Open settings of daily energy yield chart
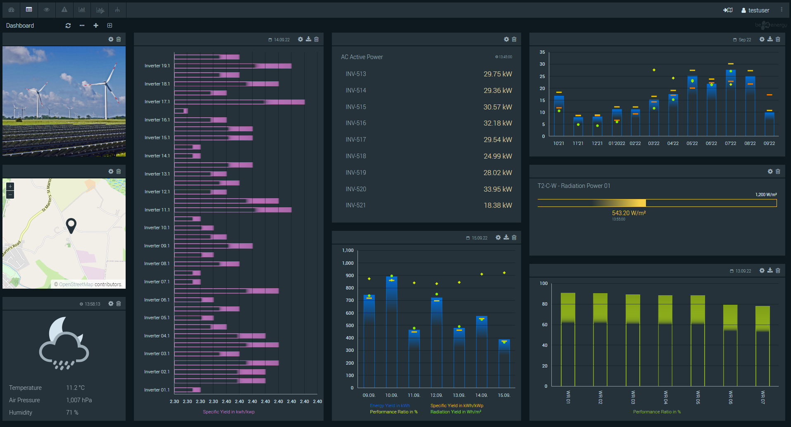The width and height of the screenshot is (791, 427). pyautogui.click(x=498, y=237)
